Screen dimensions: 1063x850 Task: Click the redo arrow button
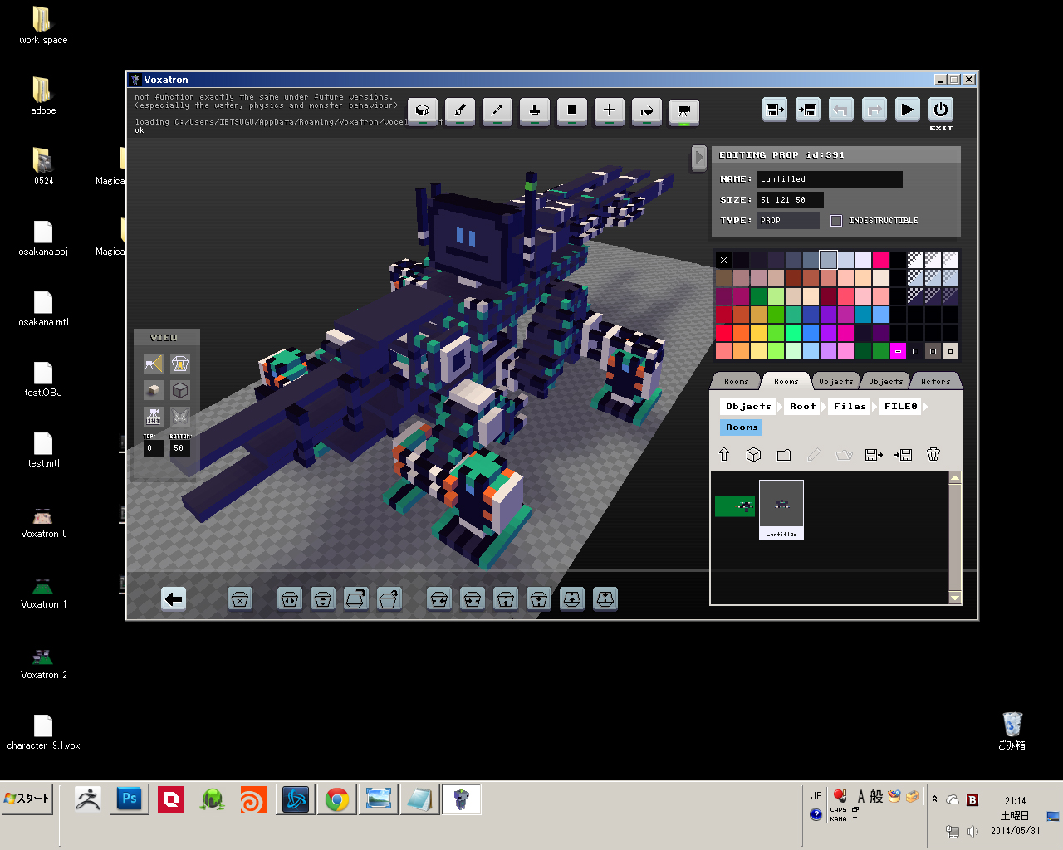[874, 110]
